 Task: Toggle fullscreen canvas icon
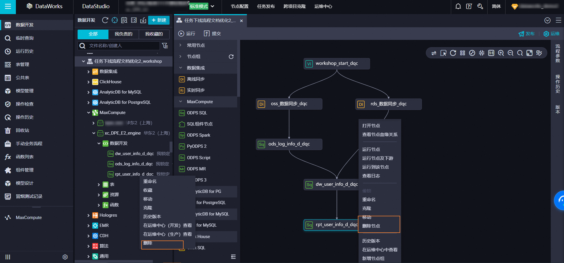click(x=530, y=53)
